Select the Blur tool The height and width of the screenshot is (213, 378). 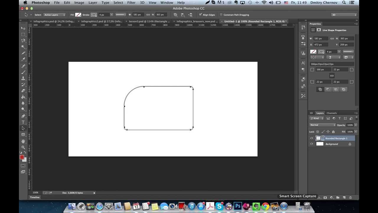coord(23,103)
